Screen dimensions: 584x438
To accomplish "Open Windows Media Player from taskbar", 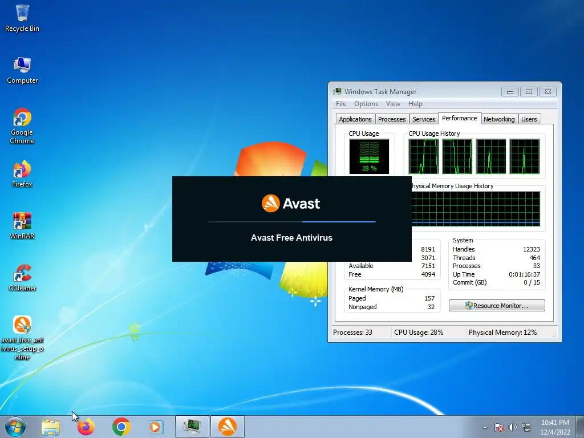I will pos(156,427).
